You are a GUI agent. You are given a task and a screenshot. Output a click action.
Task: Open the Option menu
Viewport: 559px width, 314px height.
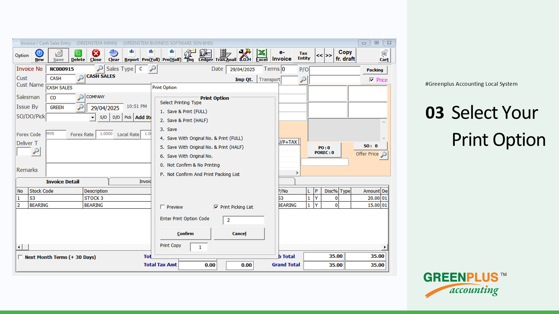[22, 55]
